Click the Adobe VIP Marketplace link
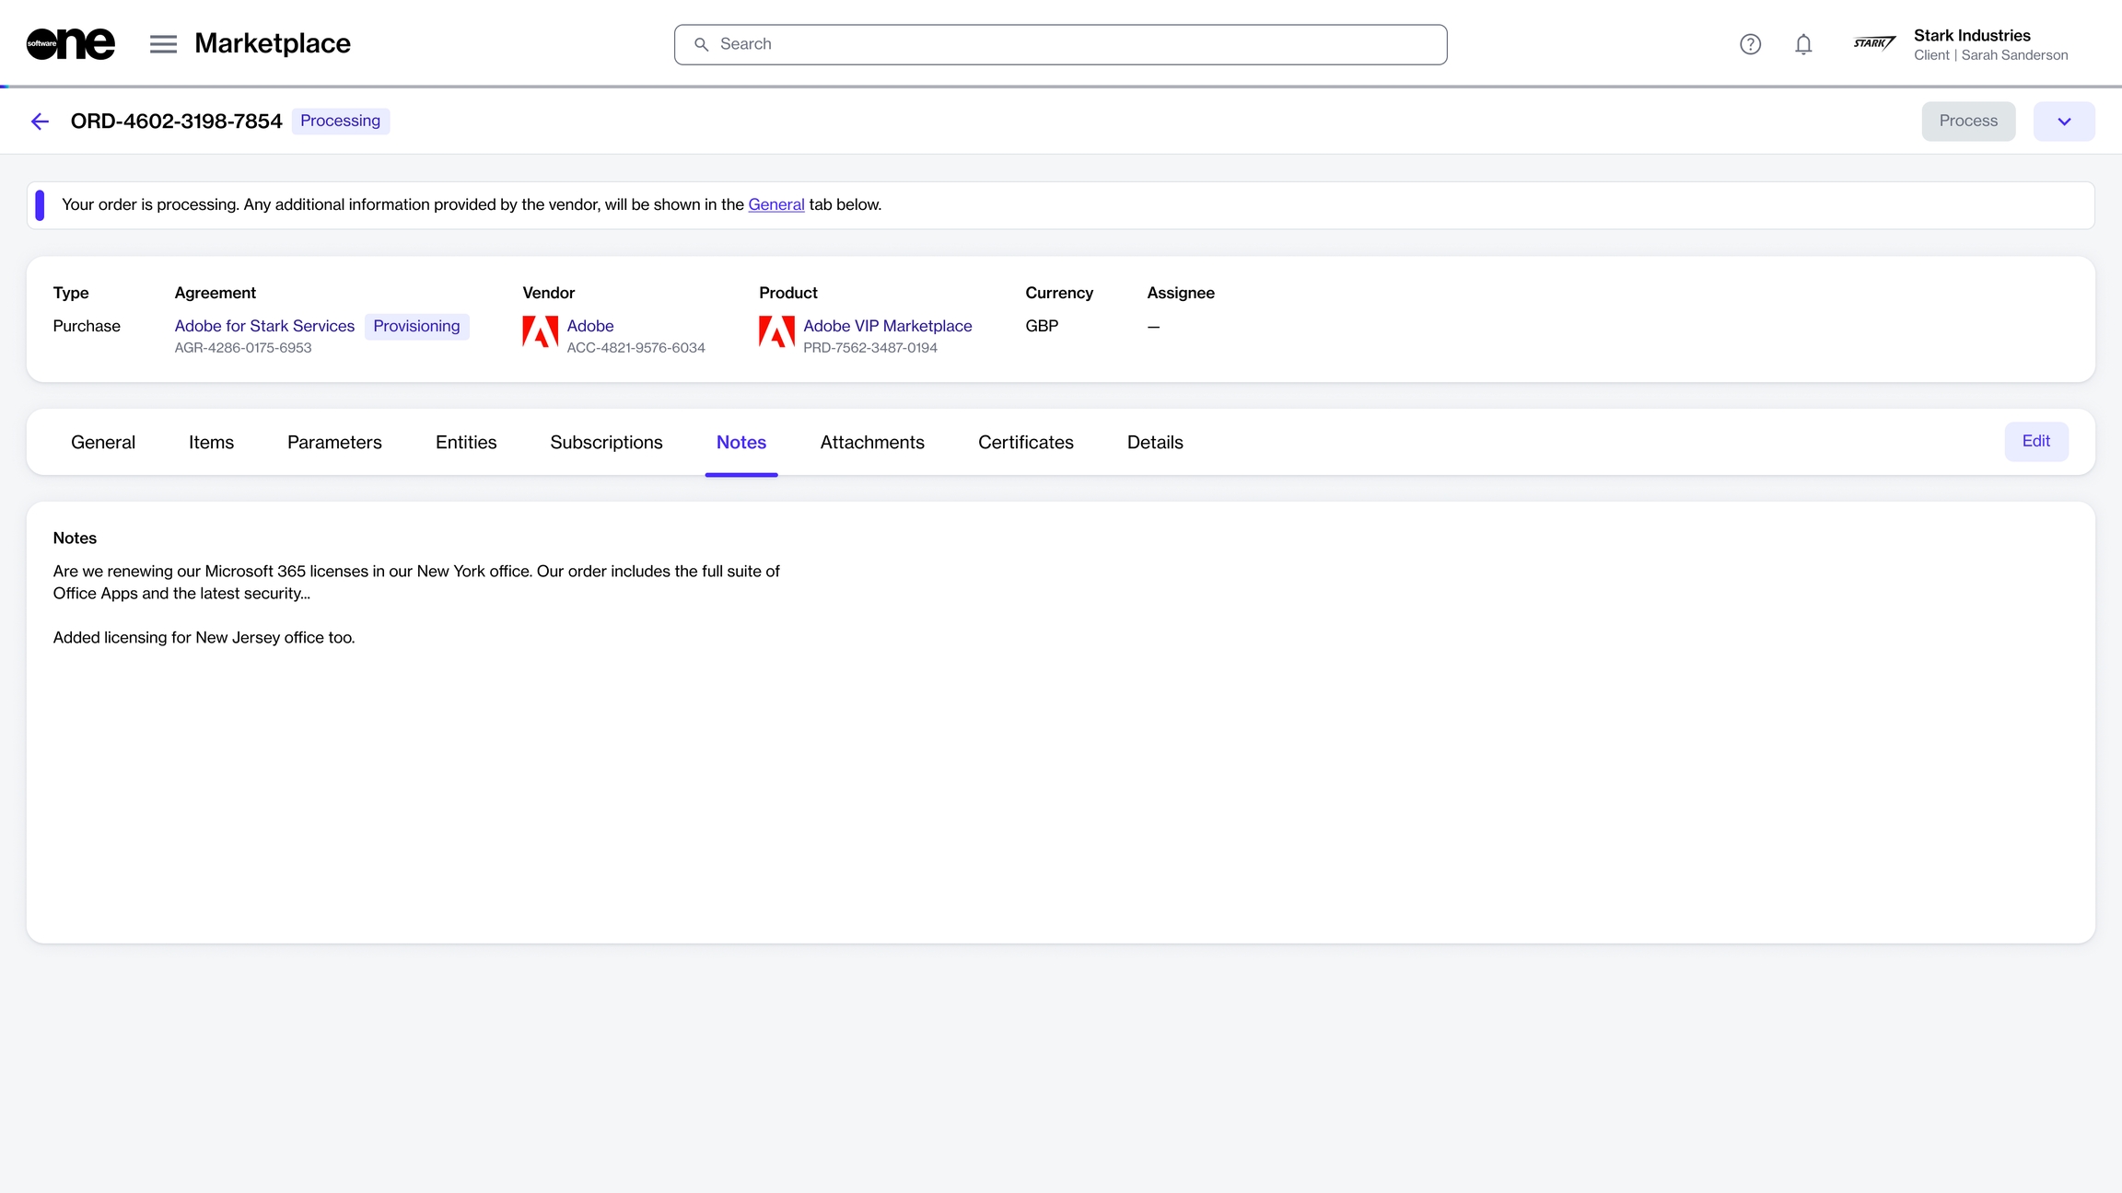 tap(887, 326)
